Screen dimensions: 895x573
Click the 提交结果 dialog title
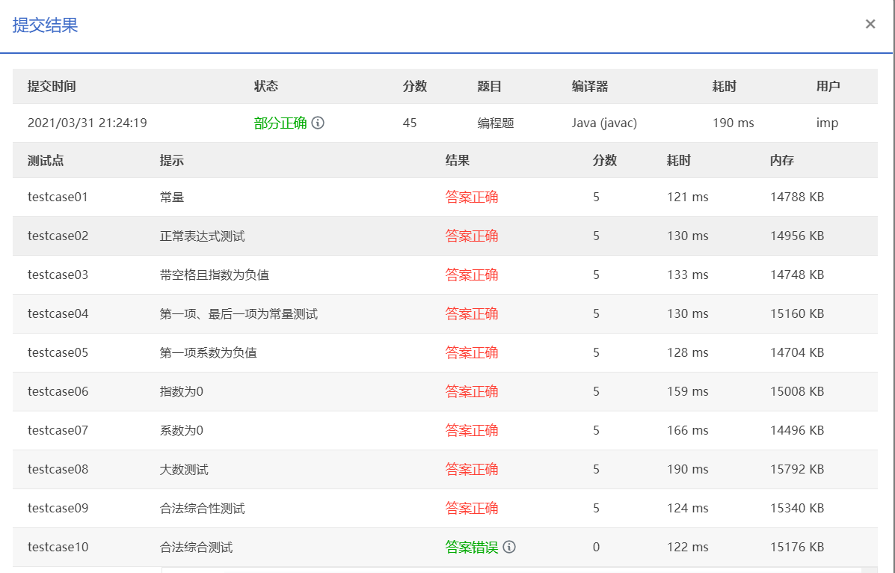[45, 25]
